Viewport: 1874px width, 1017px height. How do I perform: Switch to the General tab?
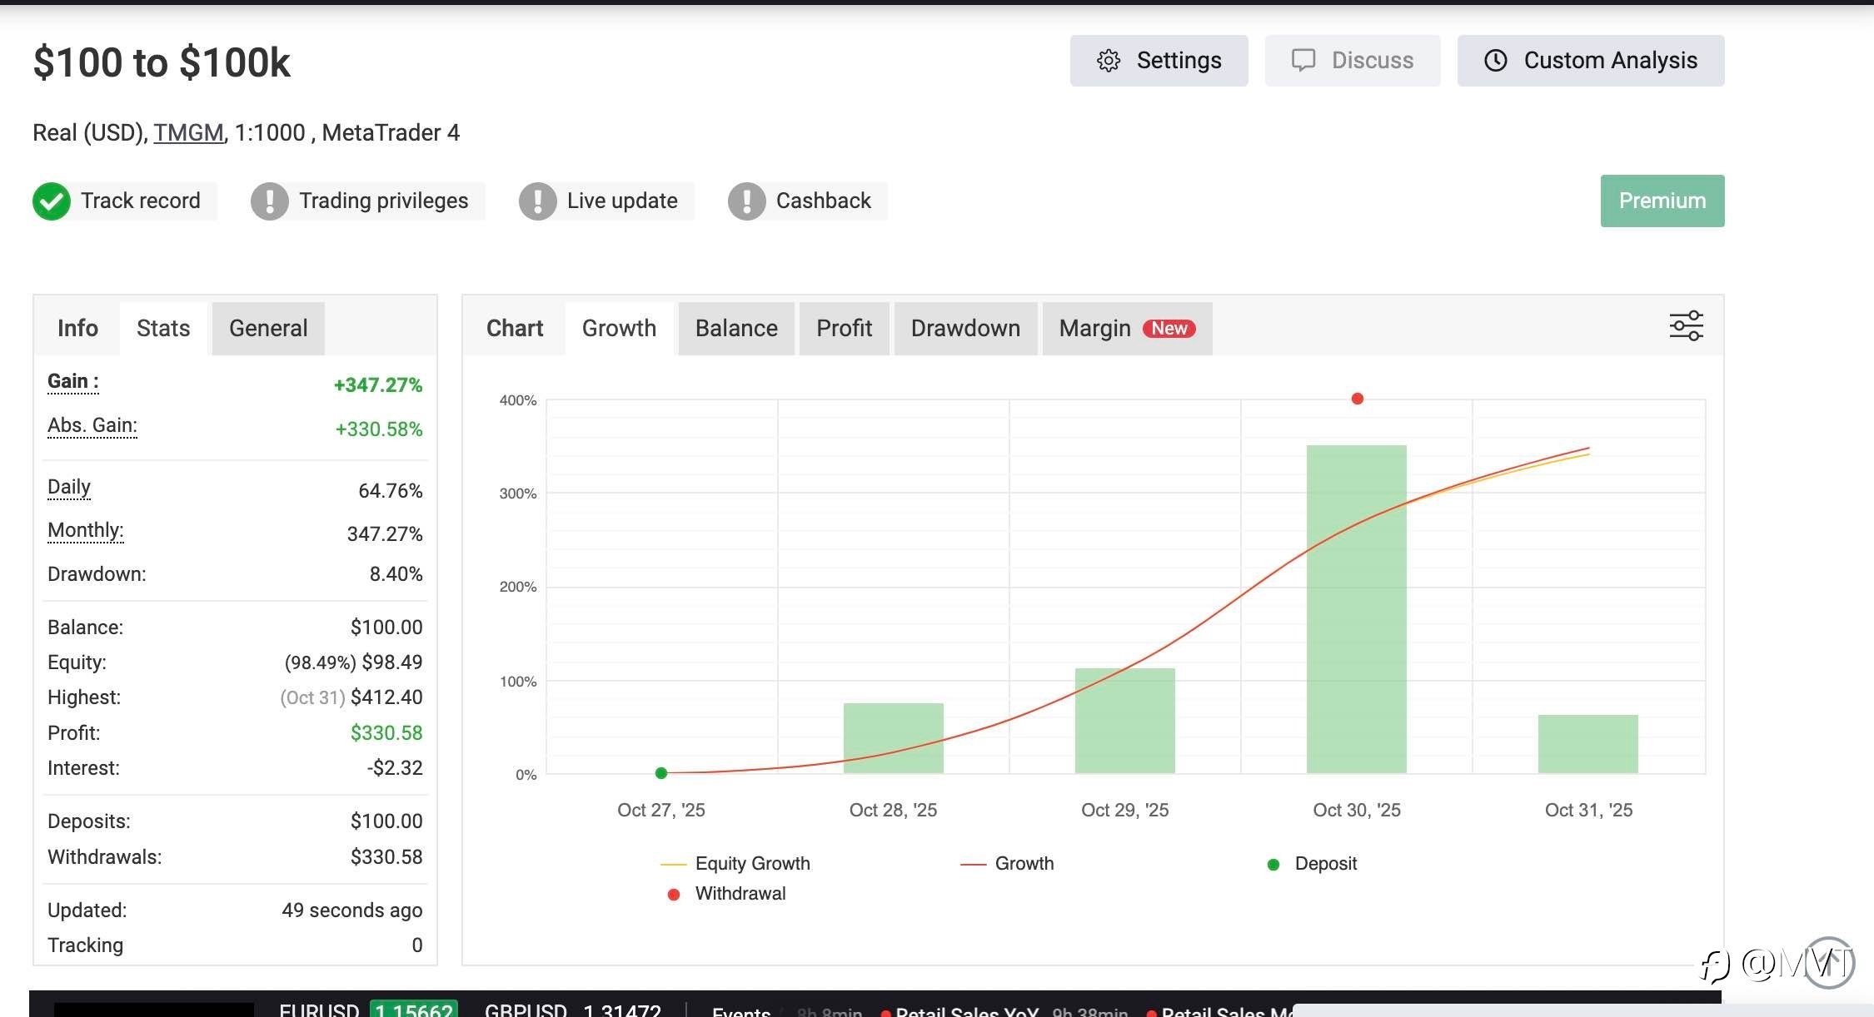(x=268, y=329)
